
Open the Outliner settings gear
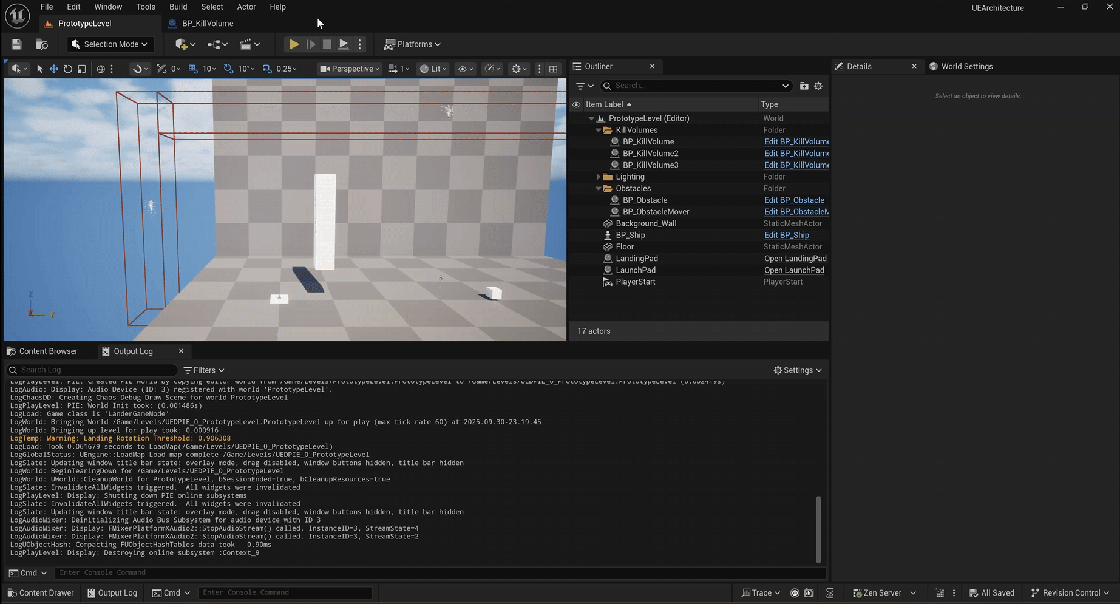[818, 86]
